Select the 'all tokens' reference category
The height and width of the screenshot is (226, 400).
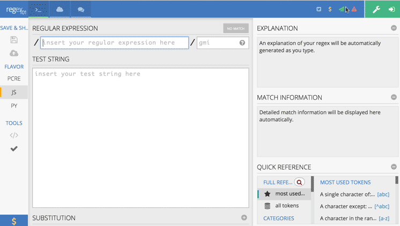tap(287, 206)
